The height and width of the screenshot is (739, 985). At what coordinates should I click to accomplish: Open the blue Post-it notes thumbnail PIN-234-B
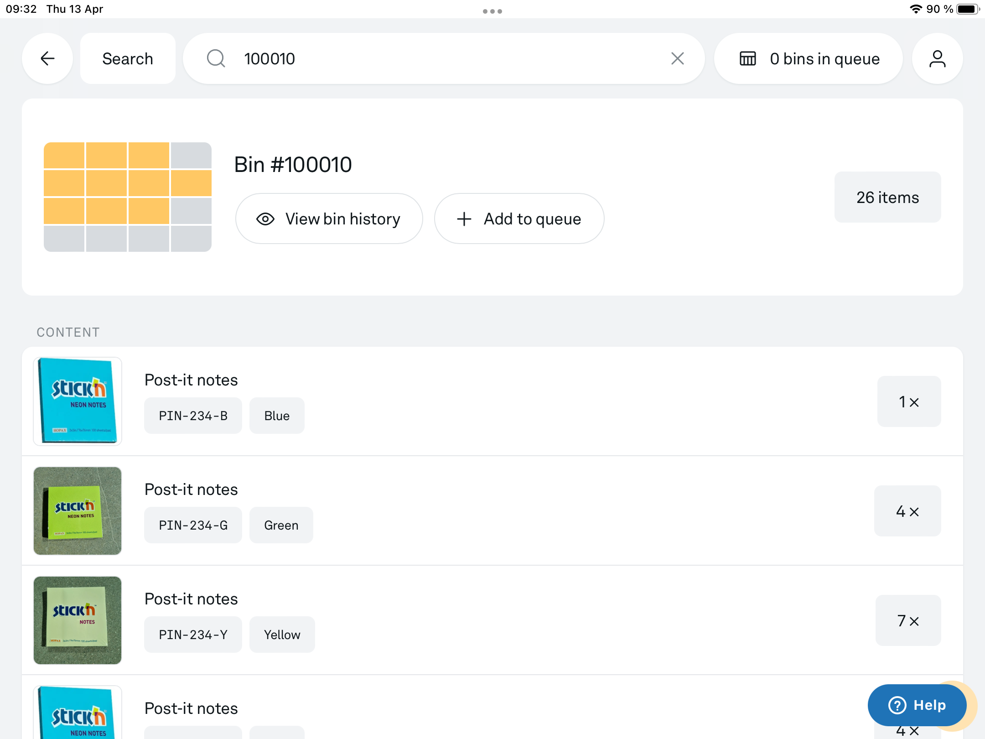78,401
